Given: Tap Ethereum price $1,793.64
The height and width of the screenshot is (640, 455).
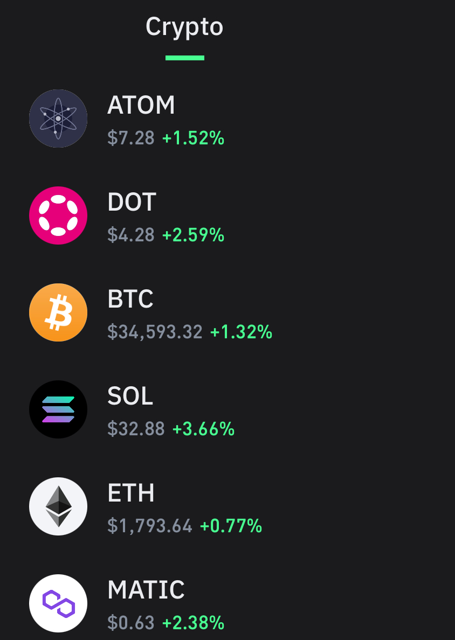Looking at the screenshot, I should click(x=149, y=526).
